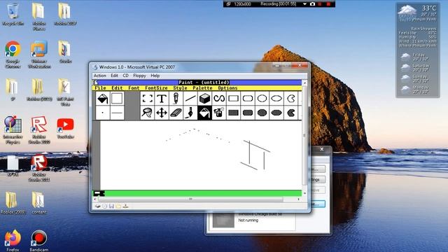Image resolution: width=448 pixels, height=252 pixels.
Task: Click the Virtual PC horizontal scrollbar thumb
Action: point(190,199)
